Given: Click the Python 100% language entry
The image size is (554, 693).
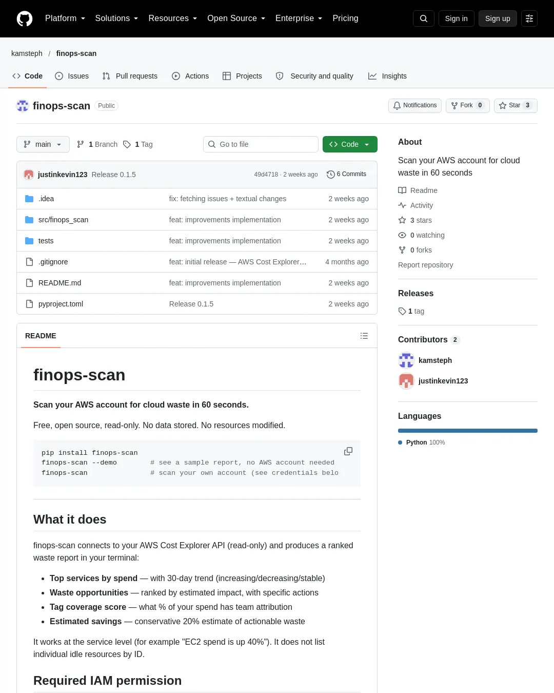Looking at the screenshot, I should tap(422, 442).
